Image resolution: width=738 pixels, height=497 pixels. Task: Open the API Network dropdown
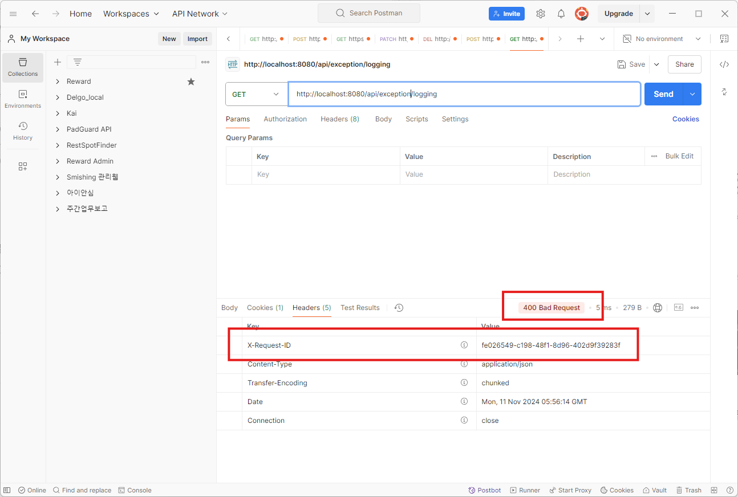pos(200,14)
